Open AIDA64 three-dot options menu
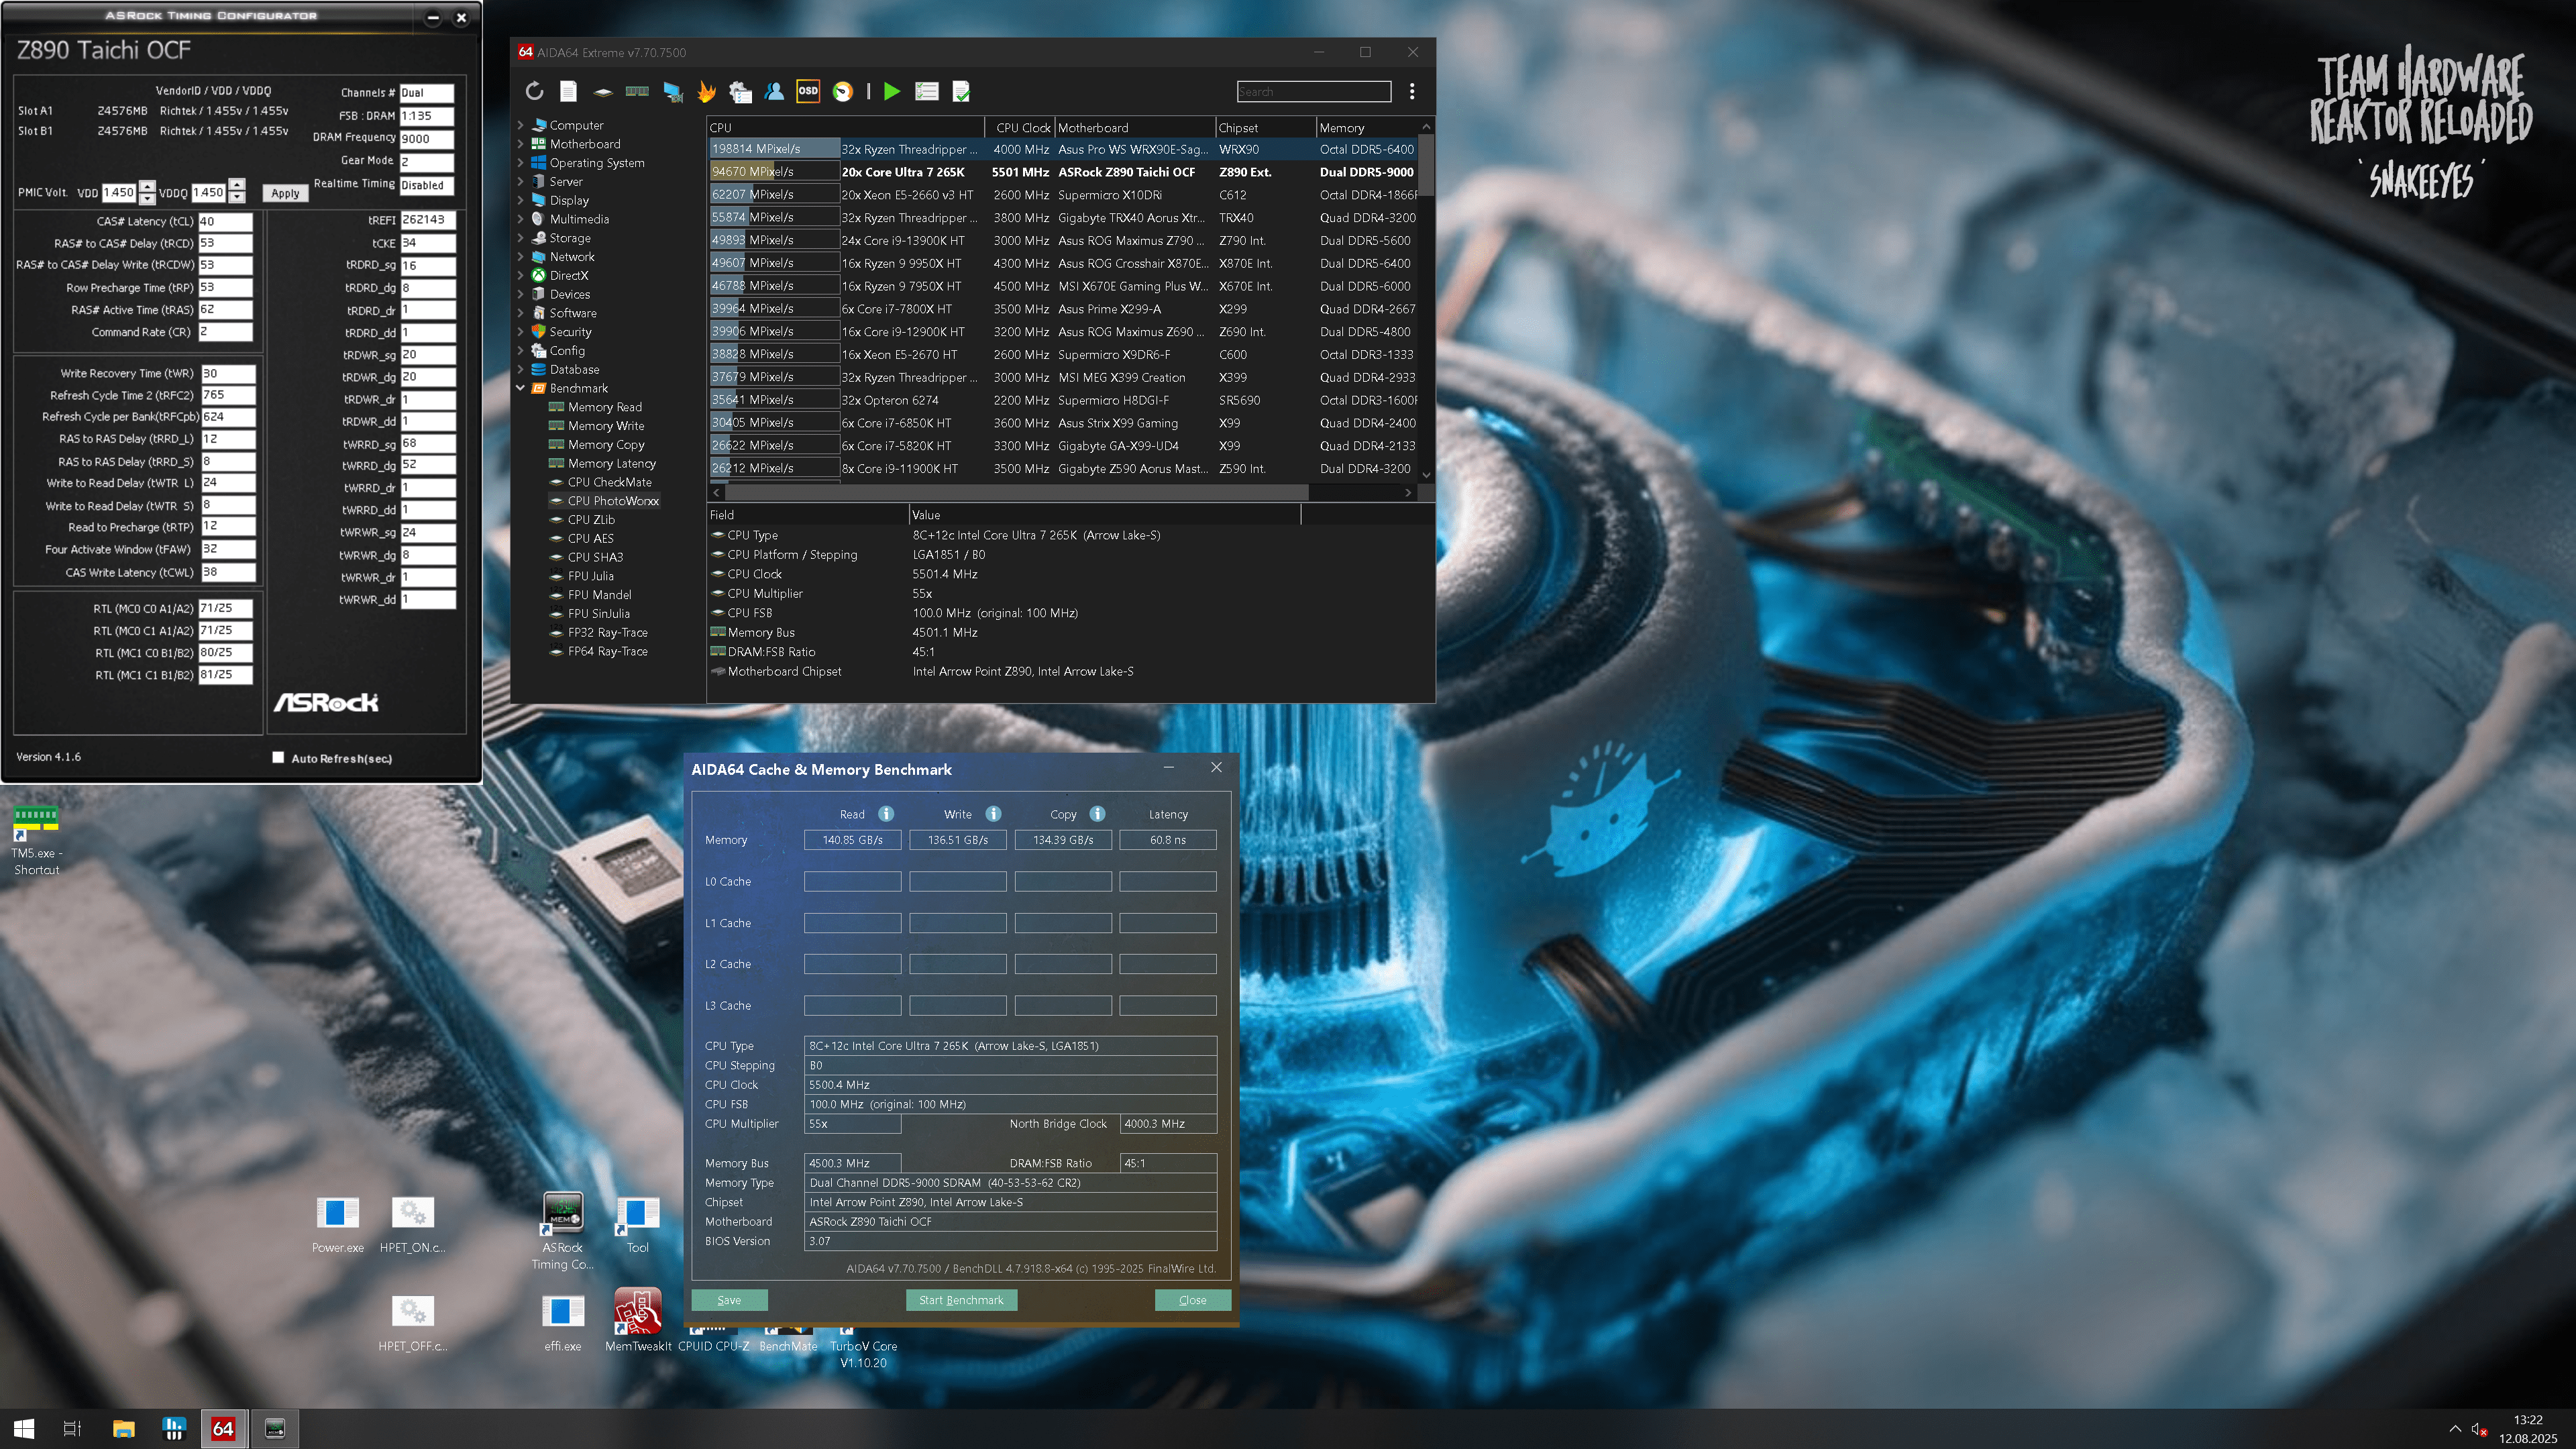 pos(1412,91)
